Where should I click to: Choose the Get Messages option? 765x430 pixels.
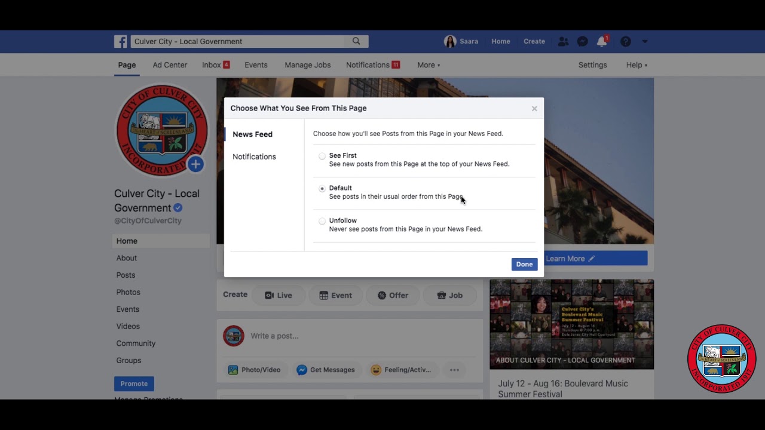[326, 370]
